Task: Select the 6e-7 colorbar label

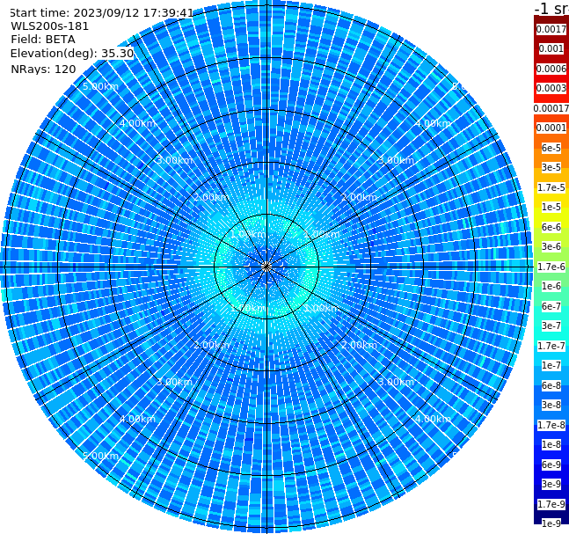Action: (551, 306)
